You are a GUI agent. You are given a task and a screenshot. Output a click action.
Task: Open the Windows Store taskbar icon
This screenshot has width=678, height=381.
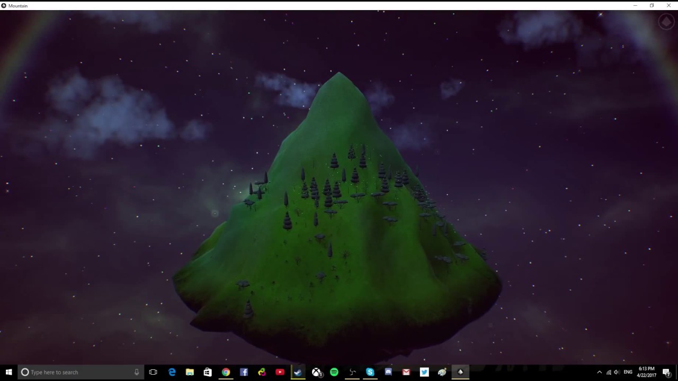[208, 372]
